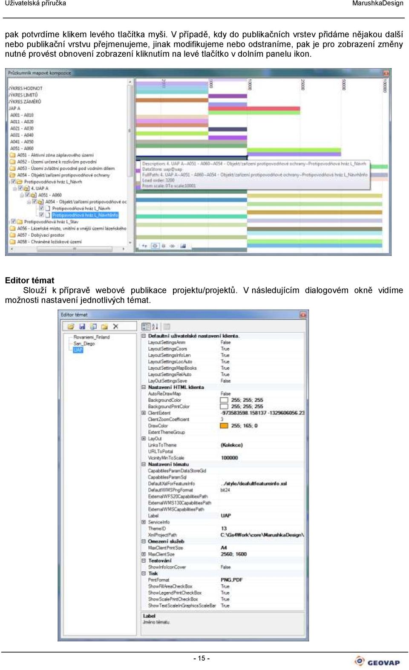This screenshot has height=670, width=409.
Task: Click folder icon beside A058 - Chráněné ložiskové území
Action: pos(13,242)
